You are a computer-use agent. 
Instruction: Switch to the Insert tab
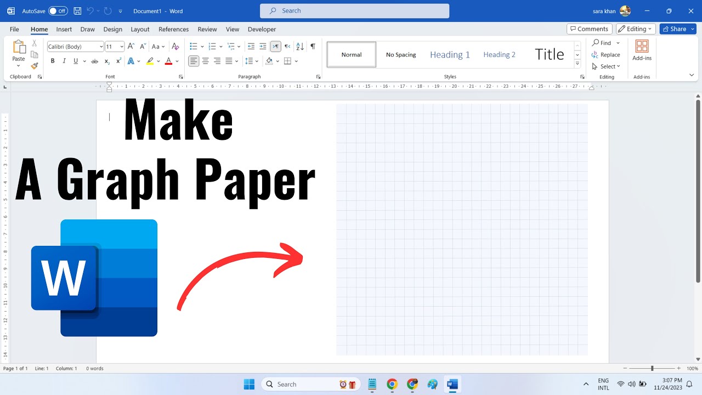point(64,29)
